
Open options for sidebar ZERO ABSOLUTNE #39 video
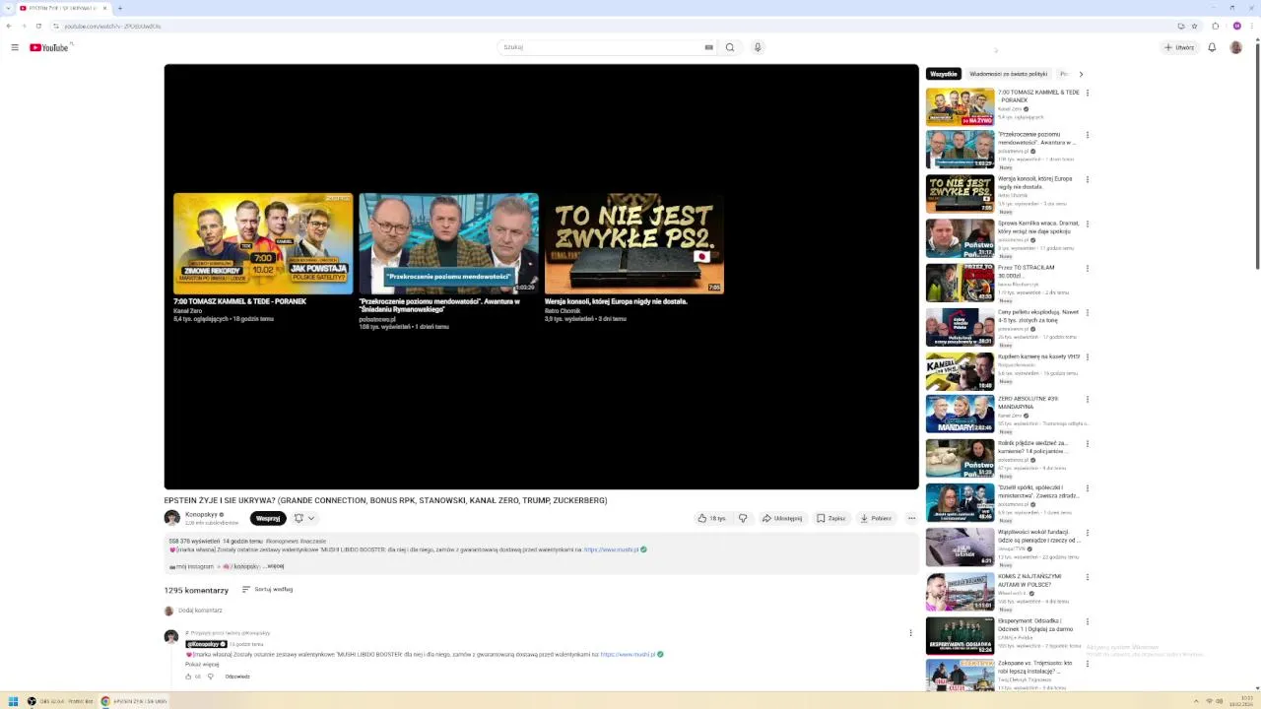click(1088, 400)
